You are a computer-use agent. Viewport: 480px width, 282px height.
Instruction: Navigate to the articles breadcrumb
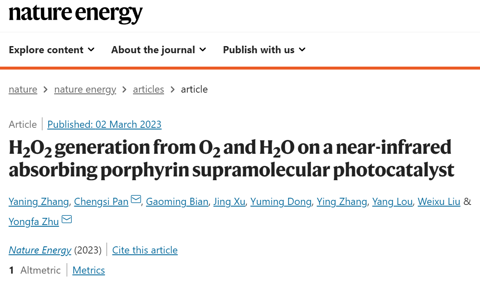[149, 89]
